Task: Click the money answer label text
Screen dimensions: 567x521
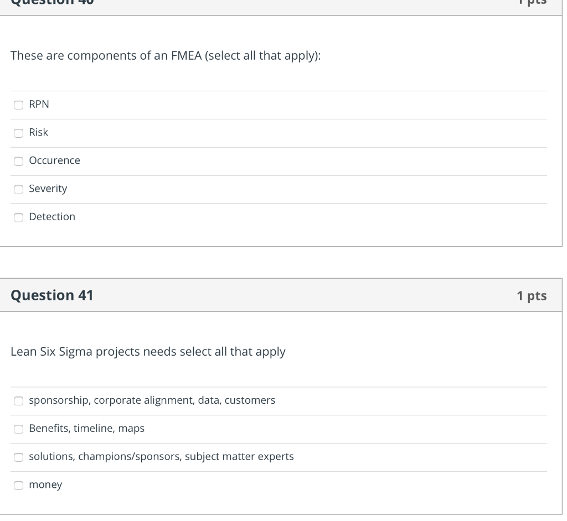Action: [45, 485]
